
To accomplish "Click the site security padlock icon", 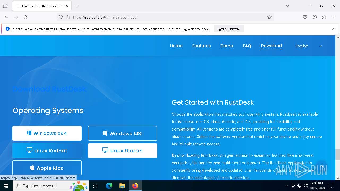I will point(68,17).
